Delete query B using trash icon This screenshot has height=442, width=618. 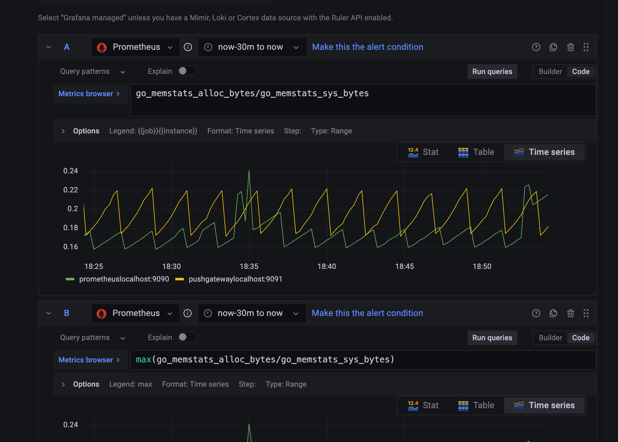point(571,313)
